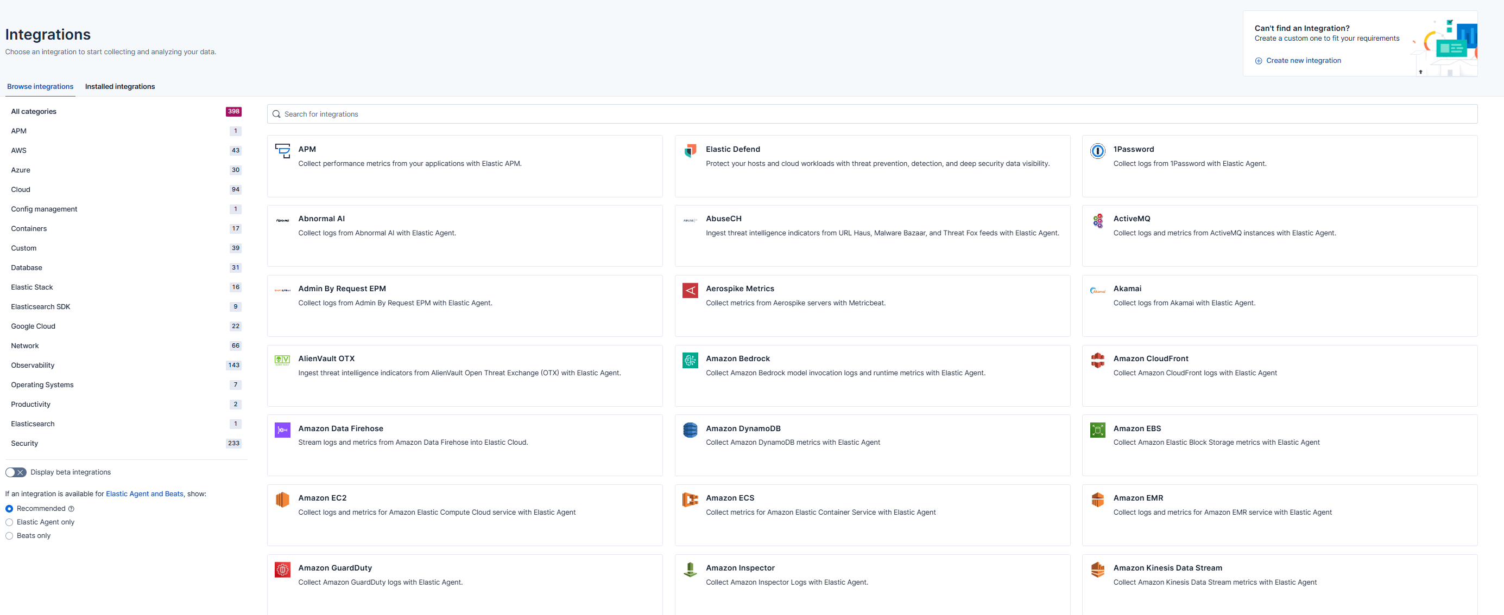Image resolution: width=1504 pixels, height=615 pixels.
Task: Click the 1Password logo icon
Action: click(1097, 151)
